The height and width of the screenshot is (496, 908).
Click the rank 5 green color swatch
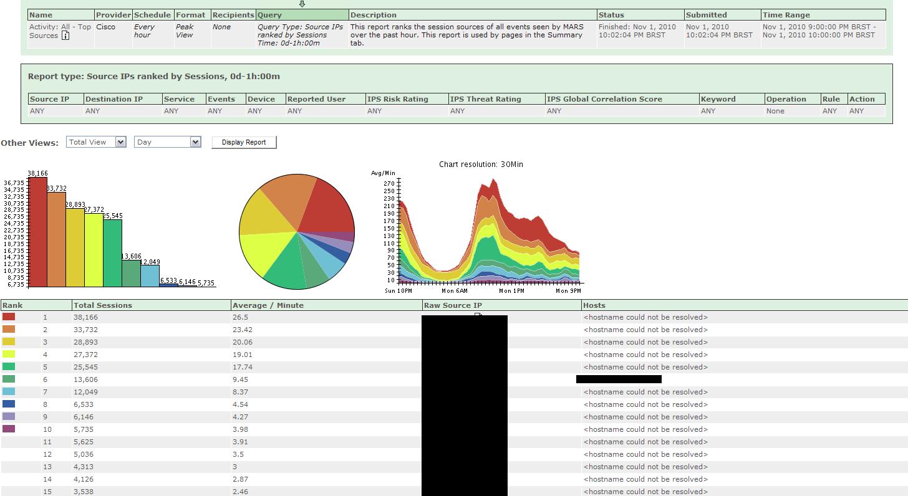pos(9,366)
